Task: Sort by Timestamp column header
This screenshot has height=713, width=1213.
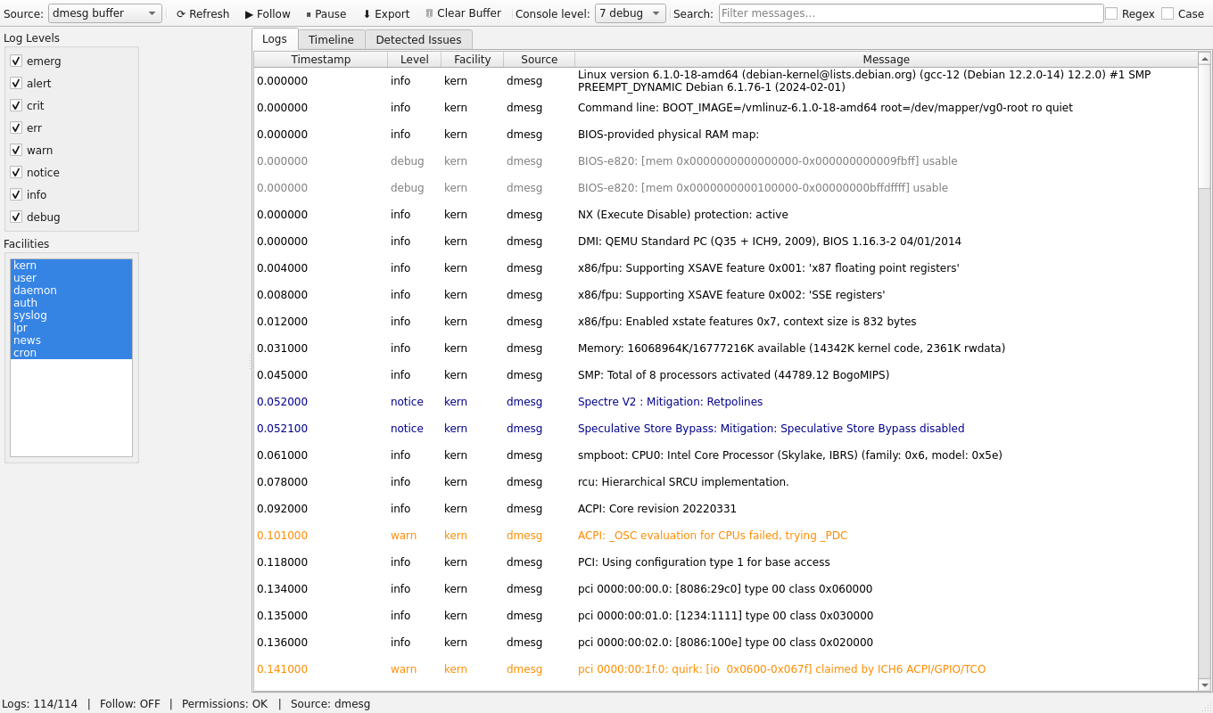Action: [321, 60]
